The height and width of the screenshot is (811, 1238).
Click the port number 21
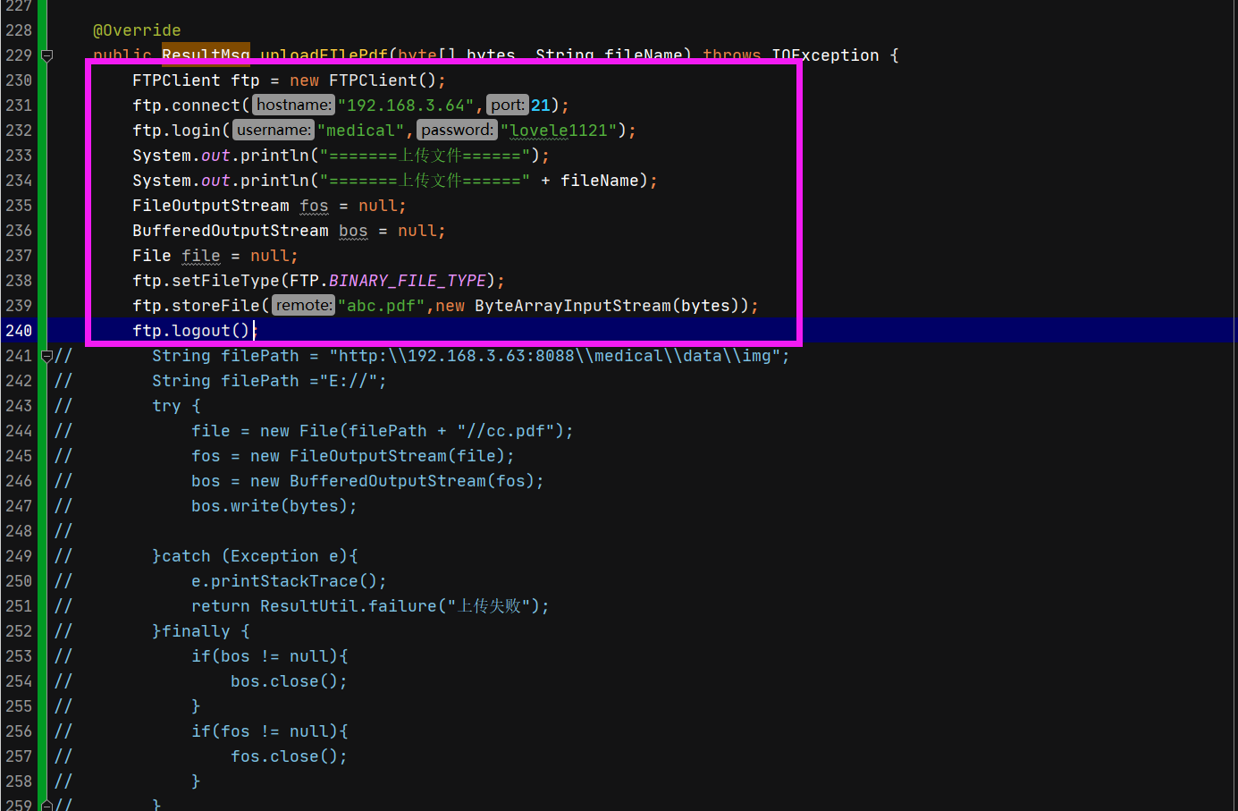coord(541,106)
